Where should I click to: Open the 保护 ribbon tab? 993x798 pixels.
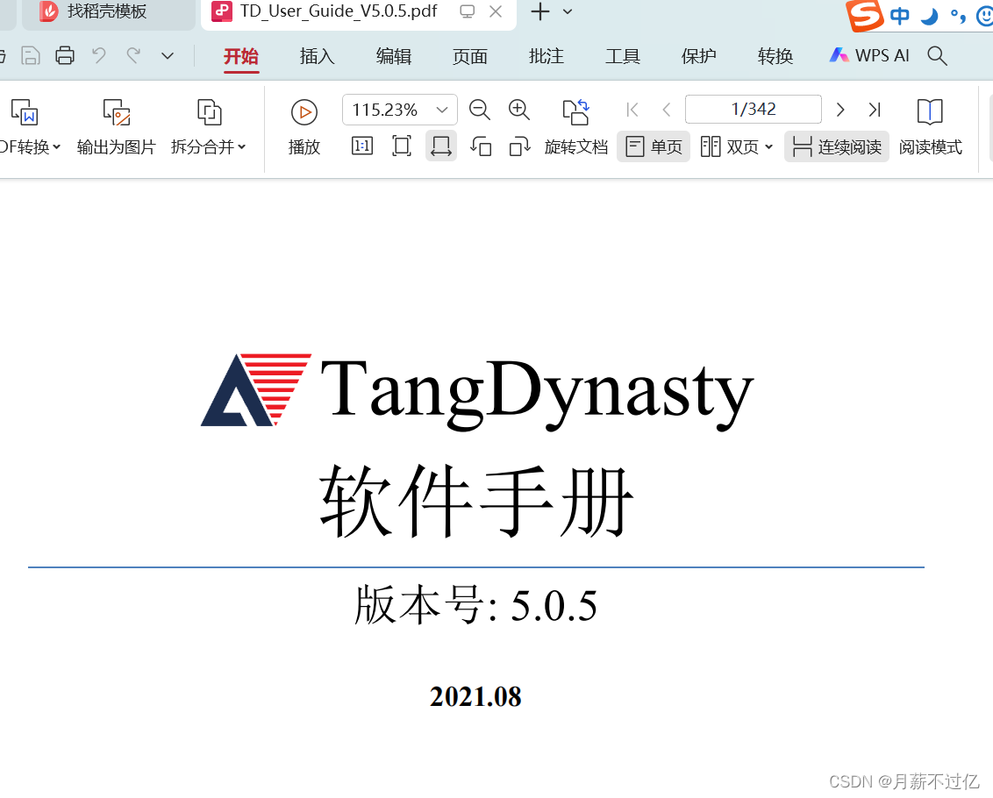698,56
